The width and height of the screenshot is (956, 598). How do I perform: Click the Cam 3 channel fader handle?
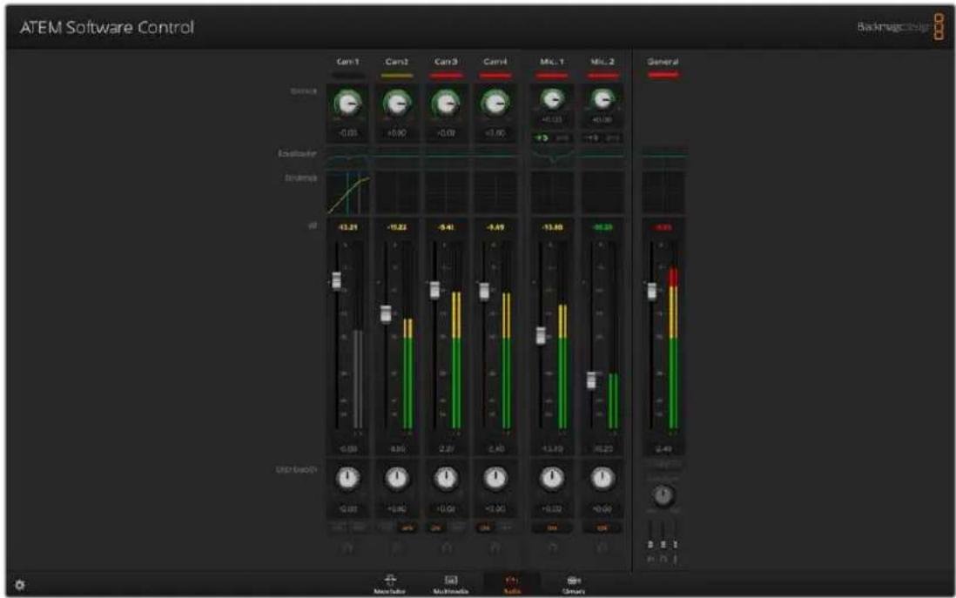[x=434, y=290]
